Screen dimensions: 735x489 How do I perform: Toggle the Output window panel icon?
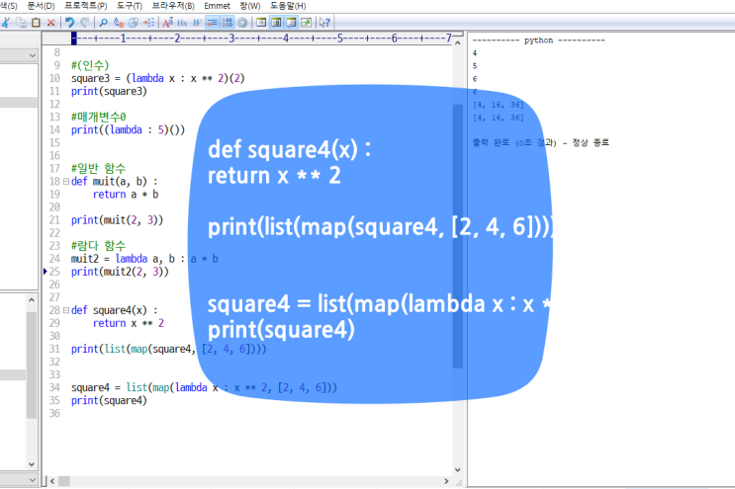(291, 22)
